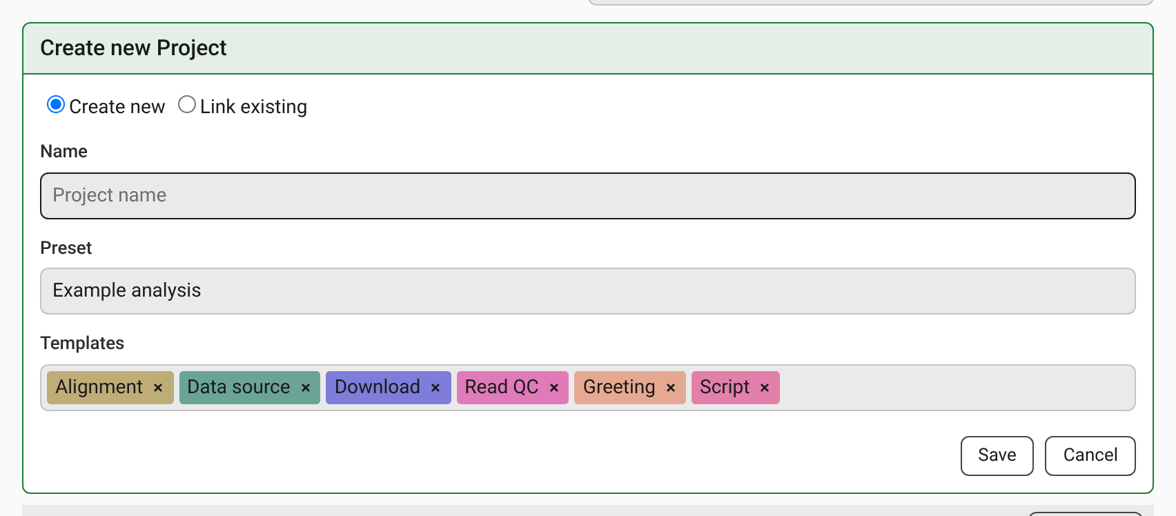Click the Script tag label

click(x=725, y=387)
